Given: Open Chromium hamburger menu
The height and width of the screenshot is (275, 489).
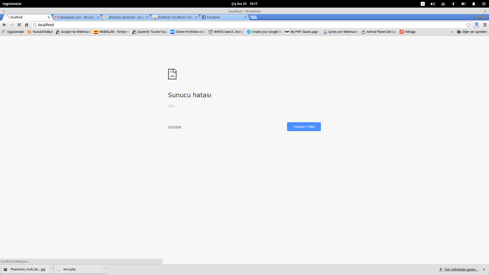Looking at the screenshot, I should point(485,25).
